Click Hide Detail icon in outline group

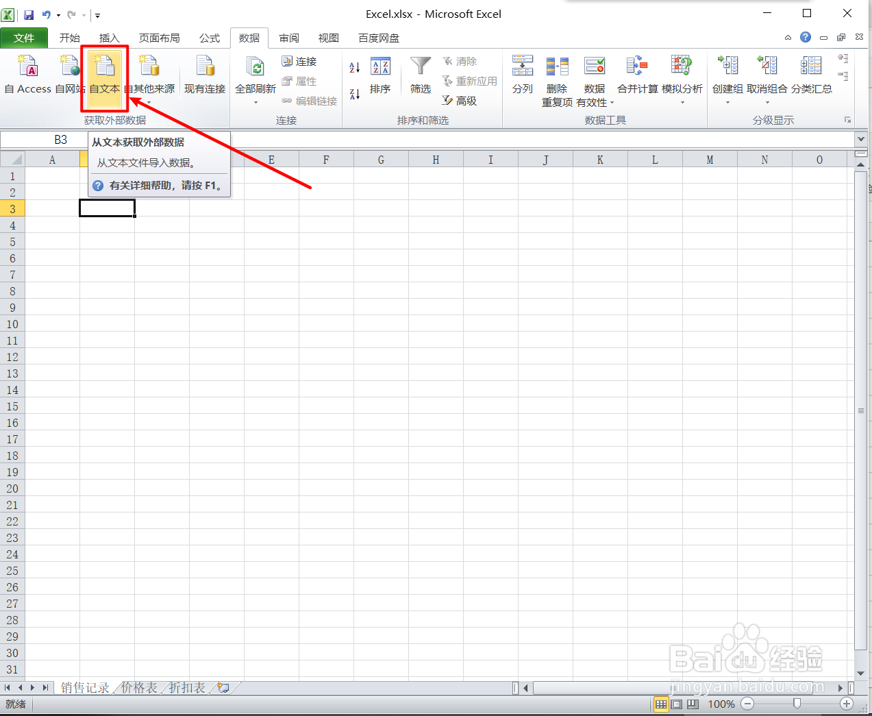tap(843, 76)
